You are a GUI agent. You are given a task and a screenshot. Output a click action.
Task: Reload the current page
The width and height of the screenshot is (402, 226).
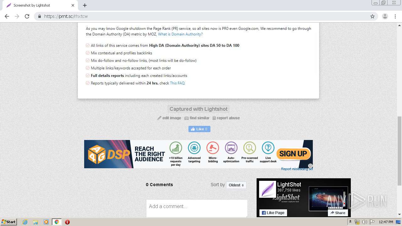point(27,16)
